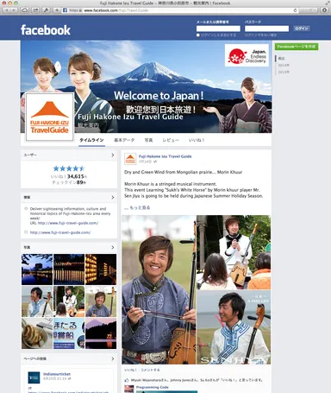Viewport: 331px width, 393px height.
Task: Expand the photos panel arrow
Action: 113,248
